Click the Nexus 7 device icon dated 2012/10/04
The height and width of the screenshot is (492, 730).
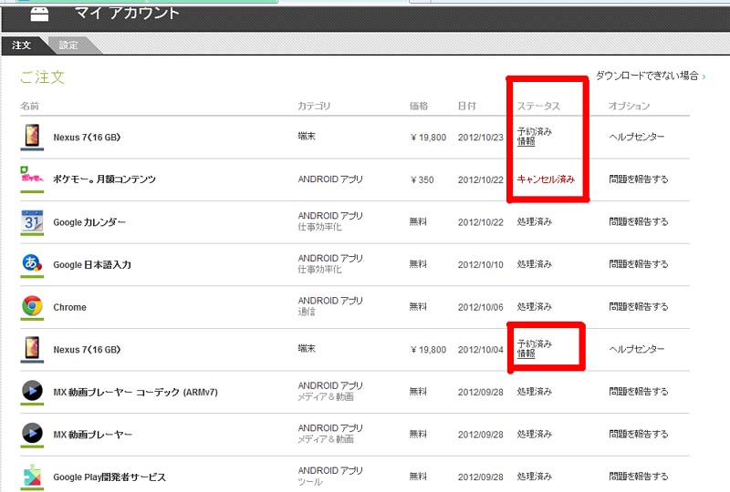pyautogui.click(x=32, y=348)
